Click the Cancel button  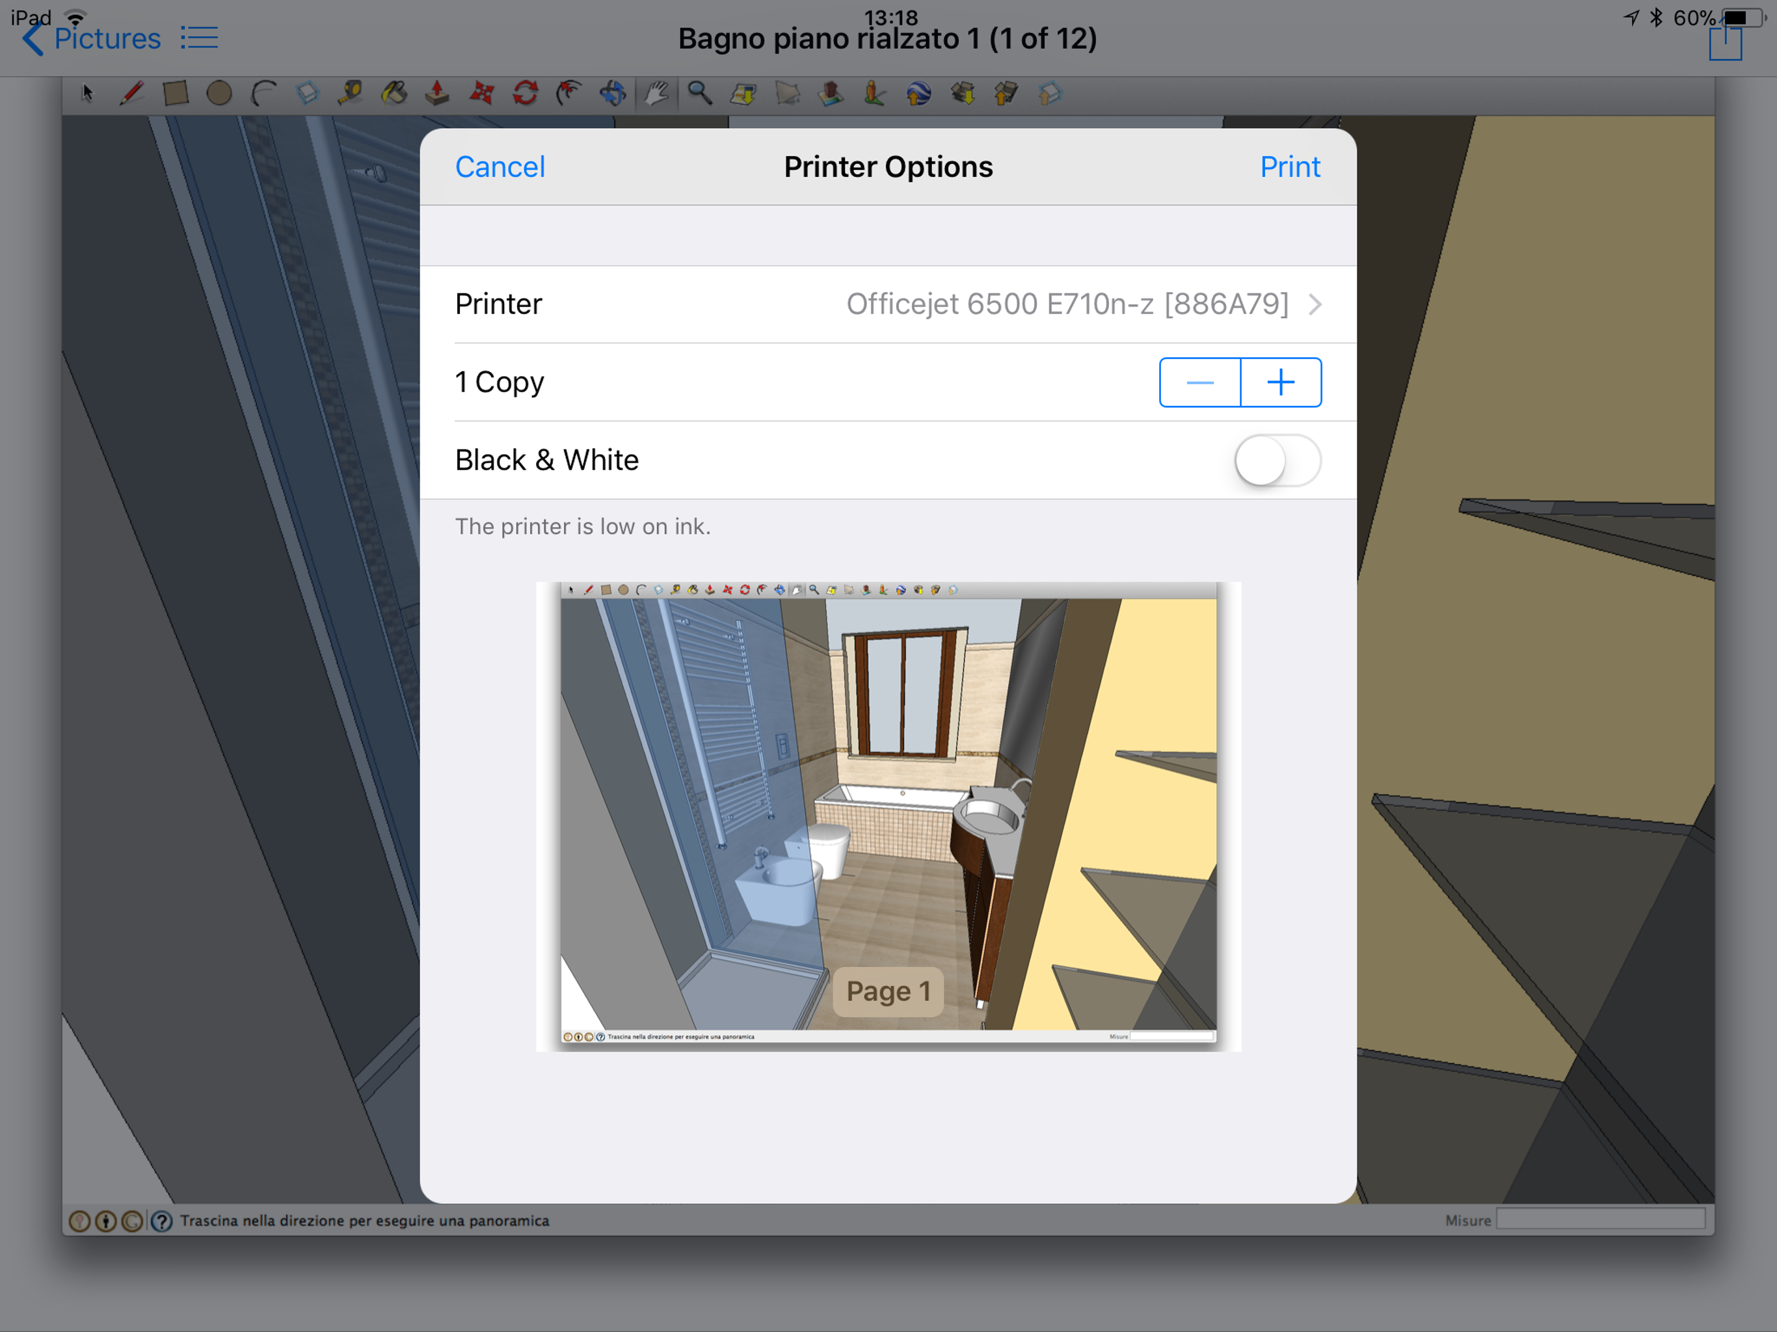(x=500, y=166)
